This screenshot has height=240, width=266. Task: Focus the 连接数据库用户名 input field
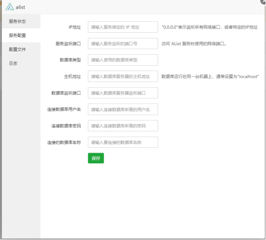pyautogui.click(x=123, y=109)
